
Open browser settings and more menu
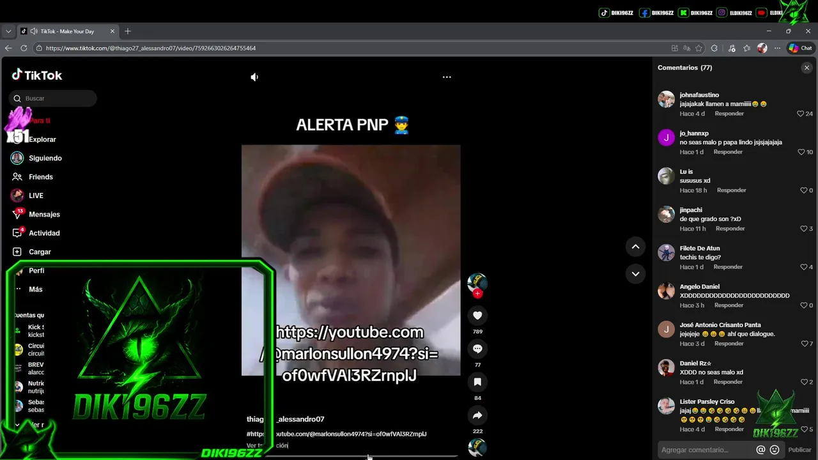coord(777,48)
